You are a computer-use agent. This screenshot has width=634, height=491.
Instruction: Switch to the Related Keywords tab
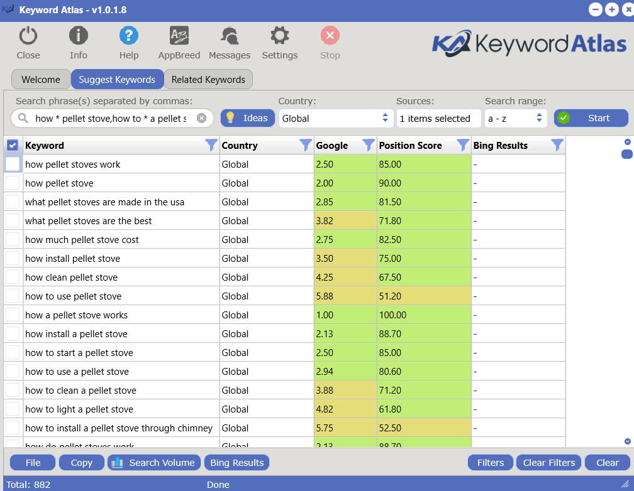(208, 80)
